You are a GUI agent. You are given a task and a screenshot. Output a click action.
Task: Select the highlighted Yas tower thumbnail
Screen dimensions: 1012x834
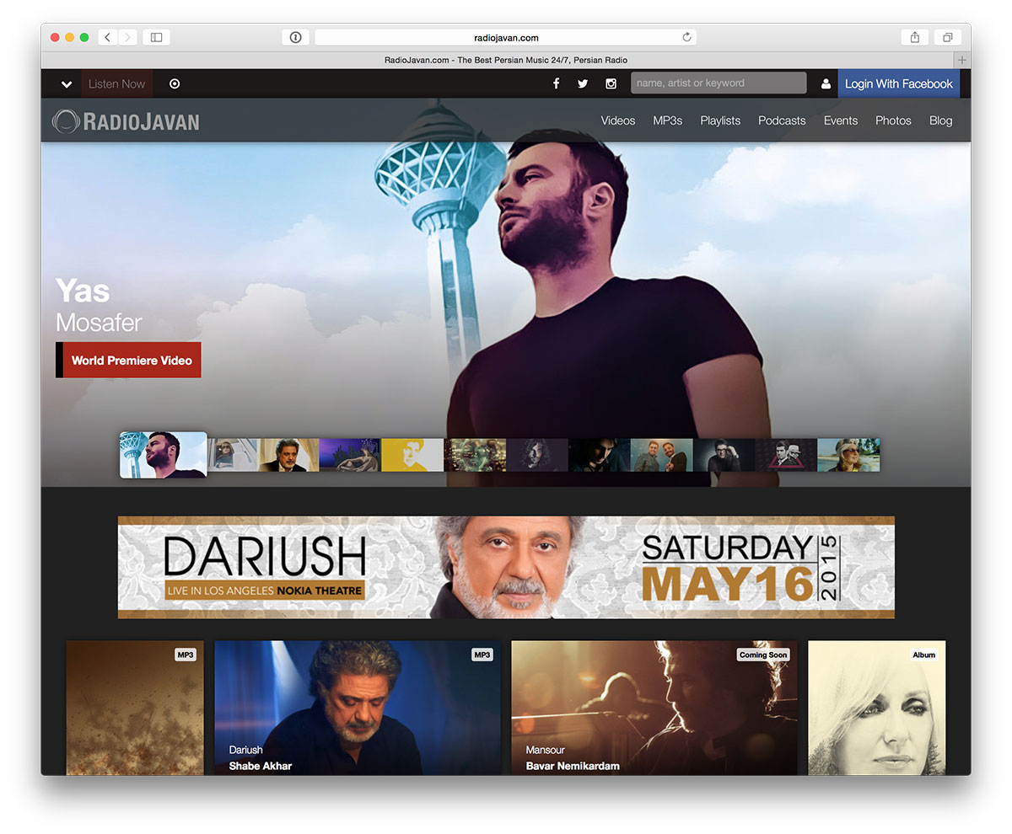point(164,455)
